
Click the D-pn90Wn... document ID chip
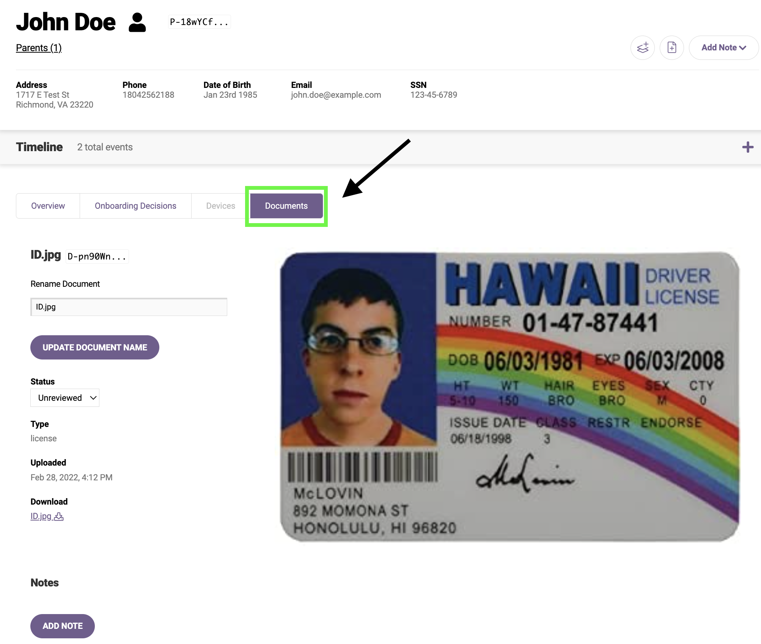pos(97,256)
